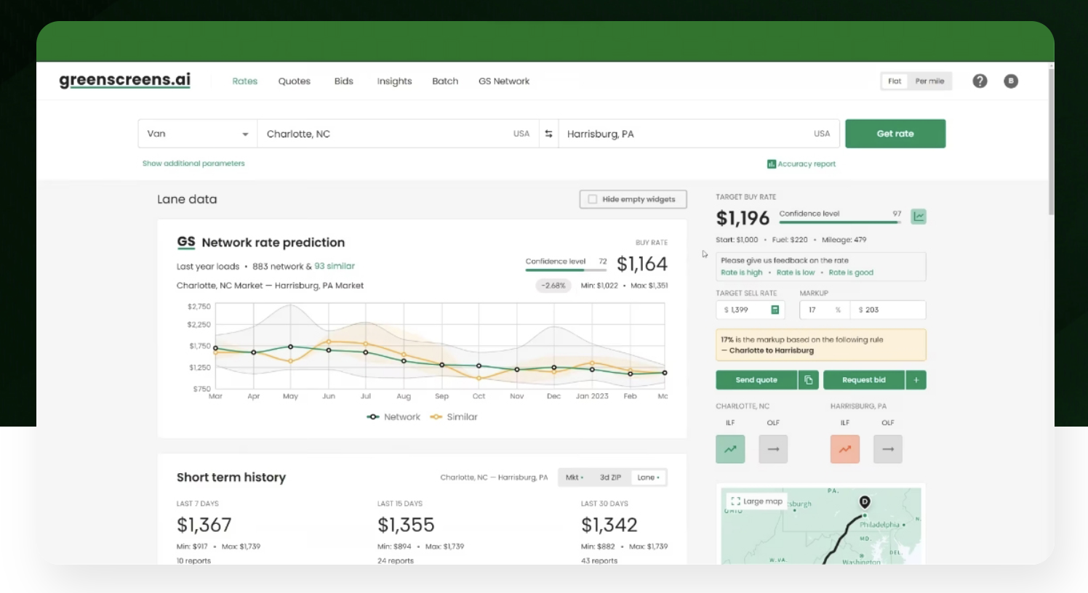Click Charlotte ILF green trend icon

pos(730,449)
